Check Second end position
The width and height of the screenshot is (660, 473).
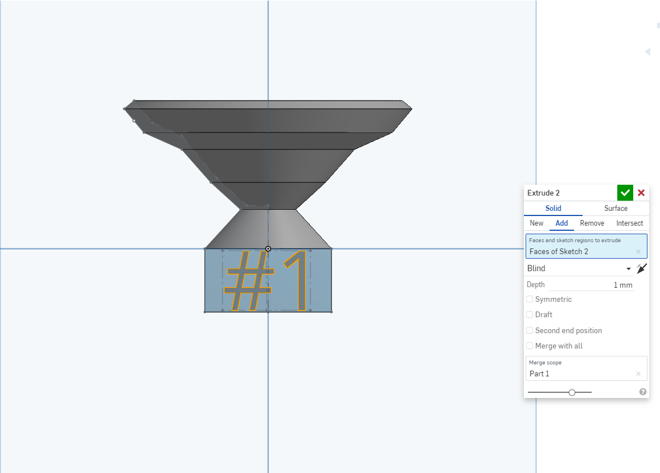[x=530, y=330]
